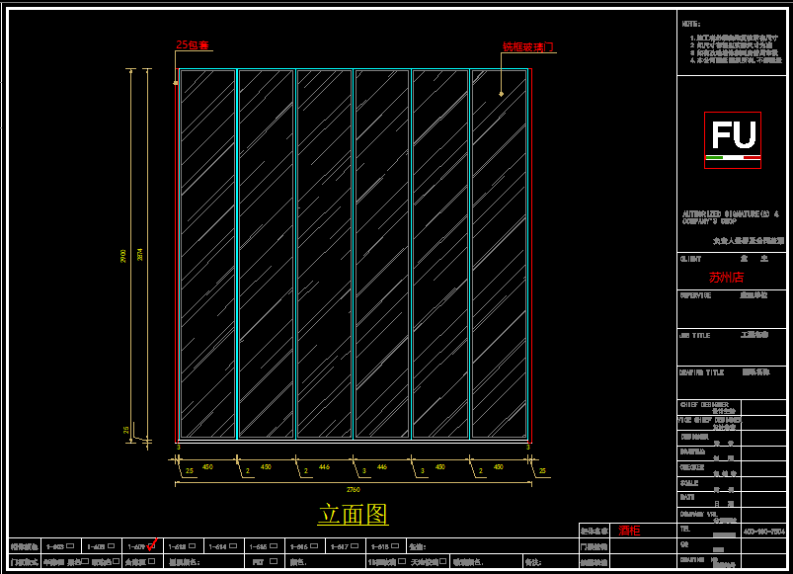Click the DRAWING TITLE field label
793x574 pixels.
(702, 372)
